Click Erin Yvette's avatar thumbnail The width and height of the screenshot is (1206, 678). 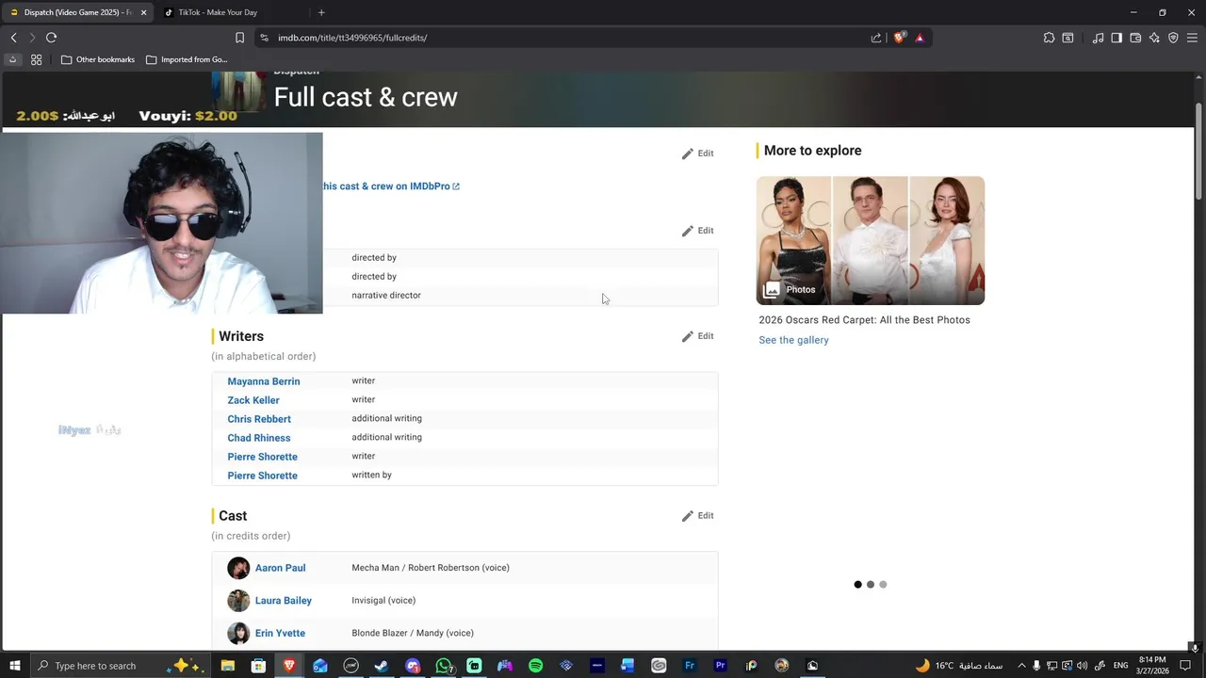[x=238, y=633]
